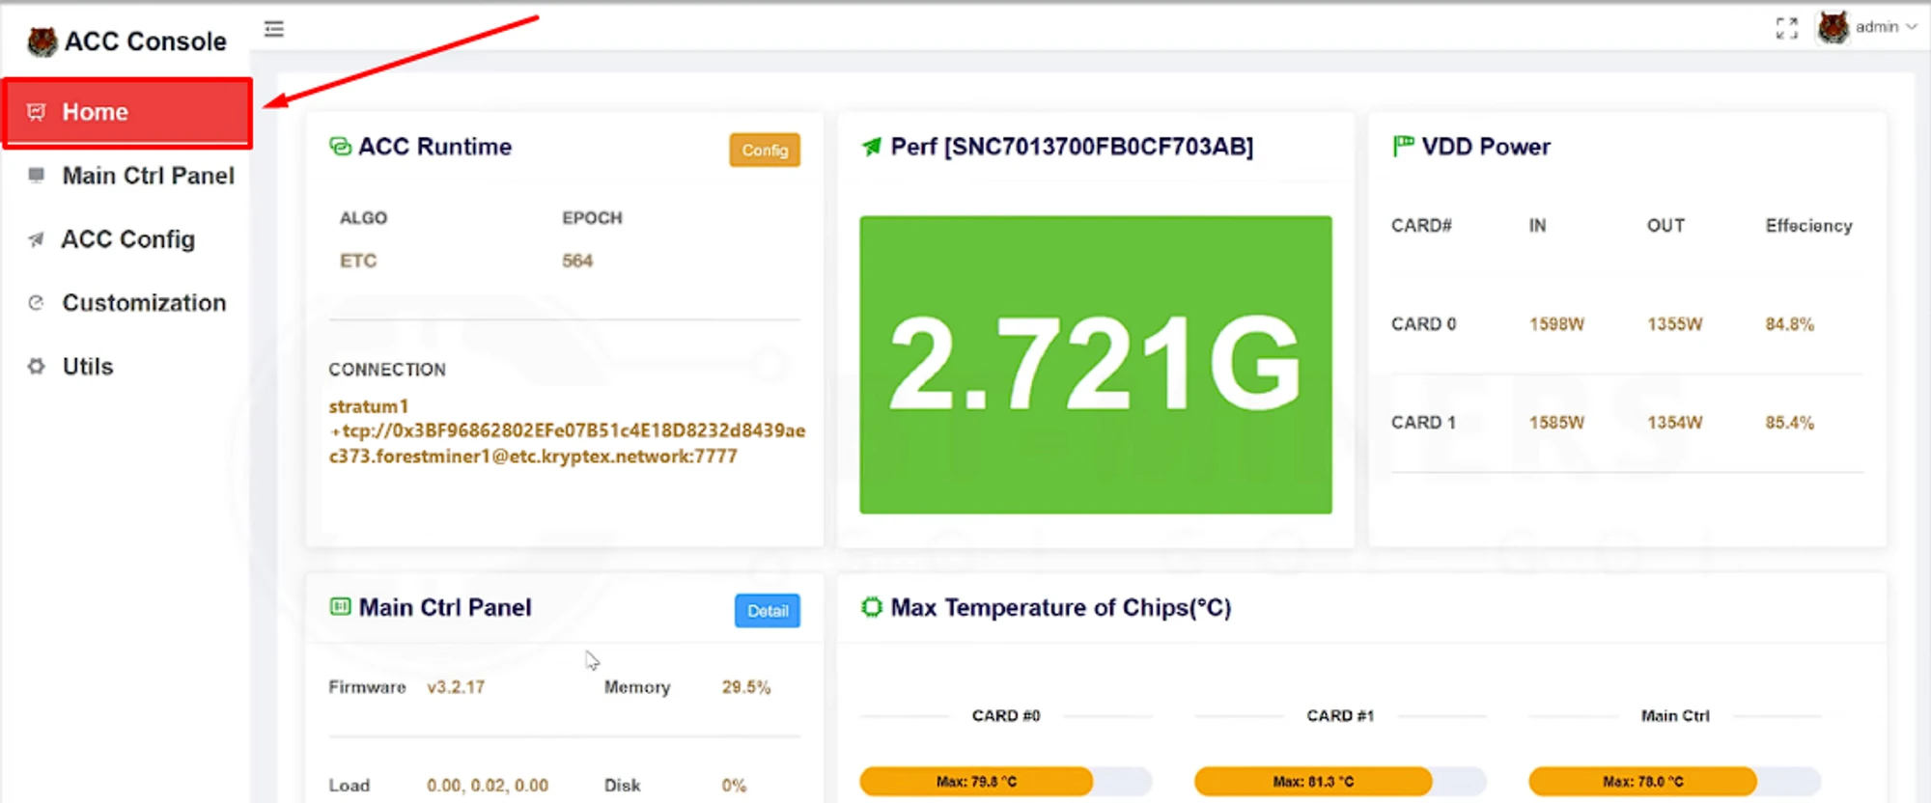Enter fullscreen mode via expand icon
The width and height of the screenshot is (1931, 803).
[x=1786, y=28]
